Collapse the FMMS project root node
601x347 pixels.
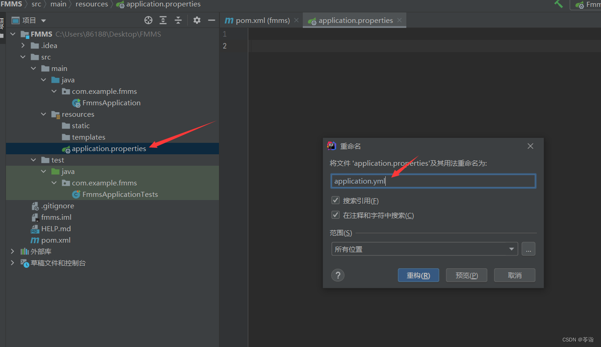pyautogui.click(x=12, y=34)
